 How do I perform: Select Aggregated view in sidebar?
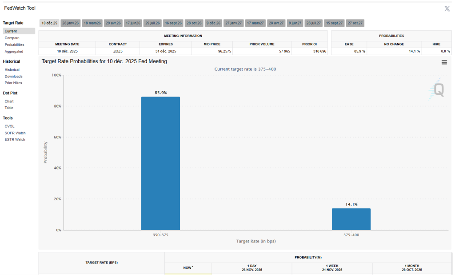point(14,52)
